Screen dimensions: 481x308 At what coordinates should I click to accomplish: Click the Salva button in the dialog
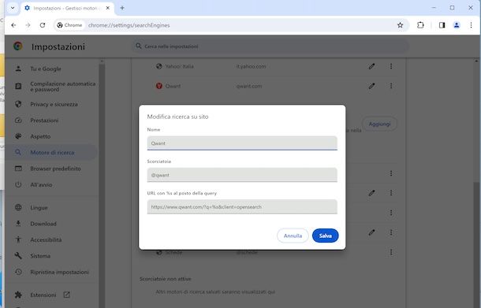pyautogui.click(x=325, y=236)
